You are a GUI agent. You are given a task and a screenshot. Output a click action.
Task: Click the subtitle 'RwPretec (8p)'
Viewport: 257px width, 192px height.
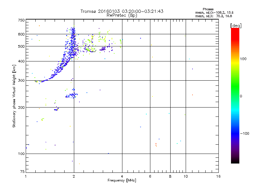(x=122, y=15)
